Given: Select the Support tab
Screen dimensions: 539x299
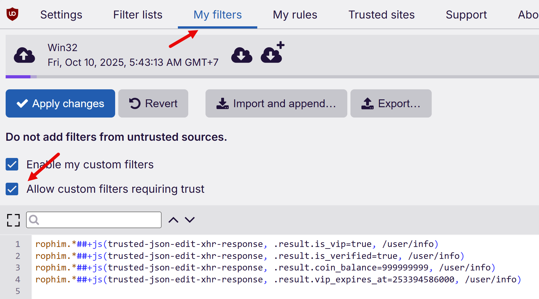Looking at the screenshot, I should 466,15.
